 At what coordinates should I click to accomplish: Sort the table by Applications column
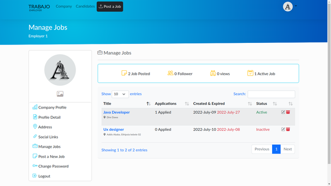click(172, 103)
